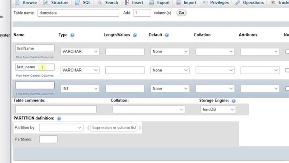Open Attributes dropdown for last_name row
Viewport: 289px width, 163px height.
coord(260,70)
